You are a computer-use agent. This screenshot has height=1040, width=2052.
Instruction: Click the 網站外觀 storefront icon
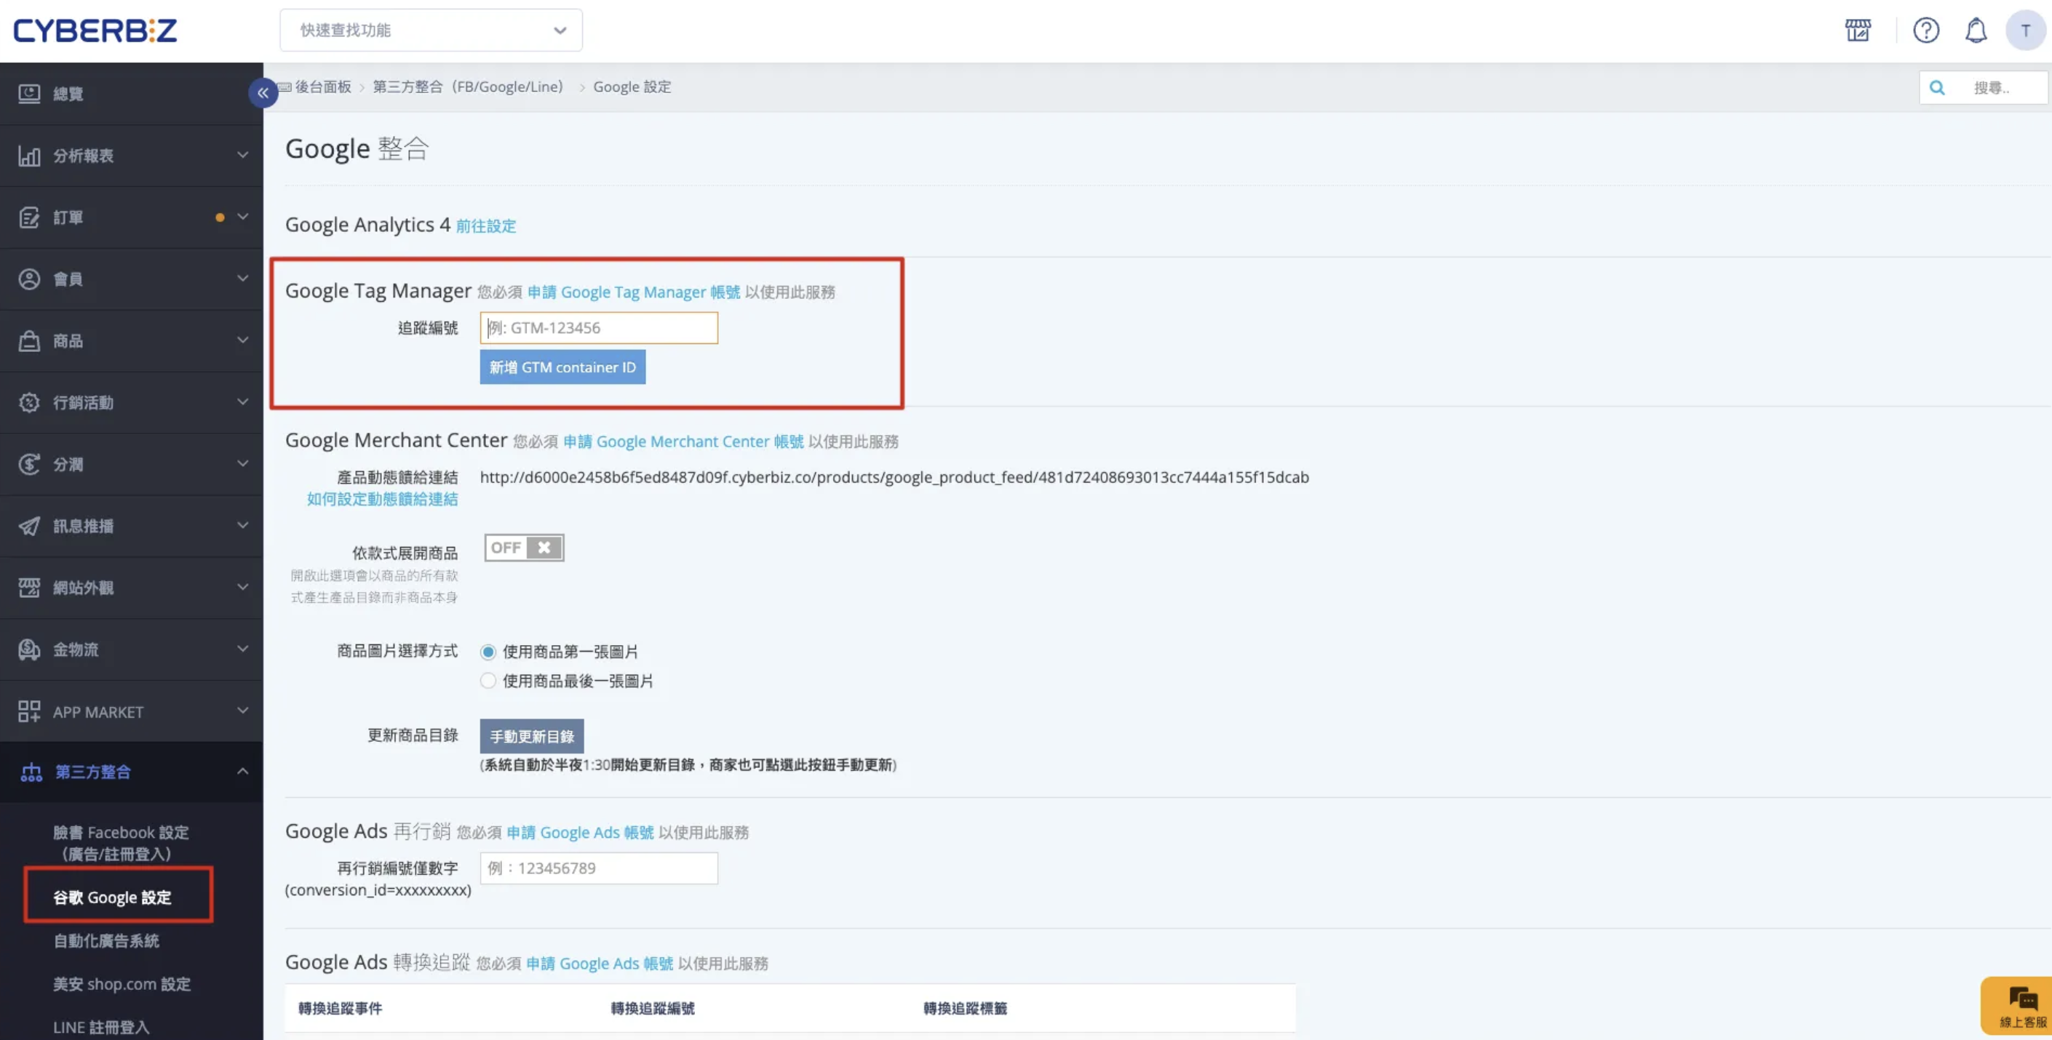pos(30,588)
